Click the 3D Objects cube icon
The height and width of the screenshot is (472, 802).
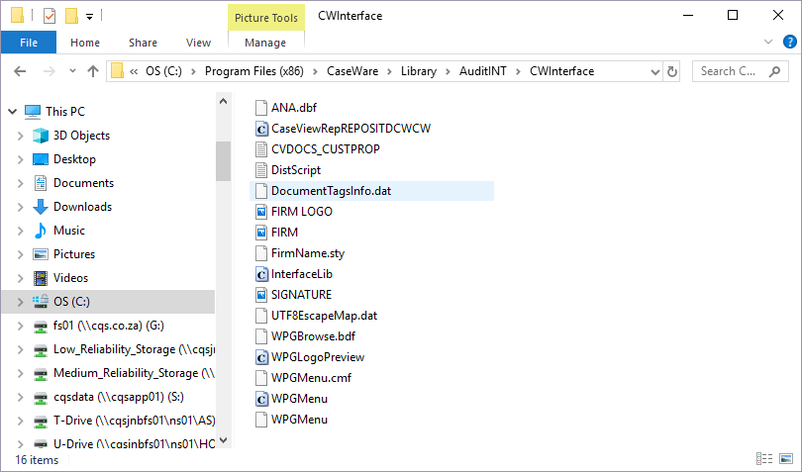pyautogui.click(x=41, y=136)
